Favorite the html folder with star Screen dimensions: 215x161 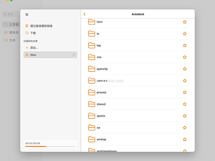click(185, 22)
